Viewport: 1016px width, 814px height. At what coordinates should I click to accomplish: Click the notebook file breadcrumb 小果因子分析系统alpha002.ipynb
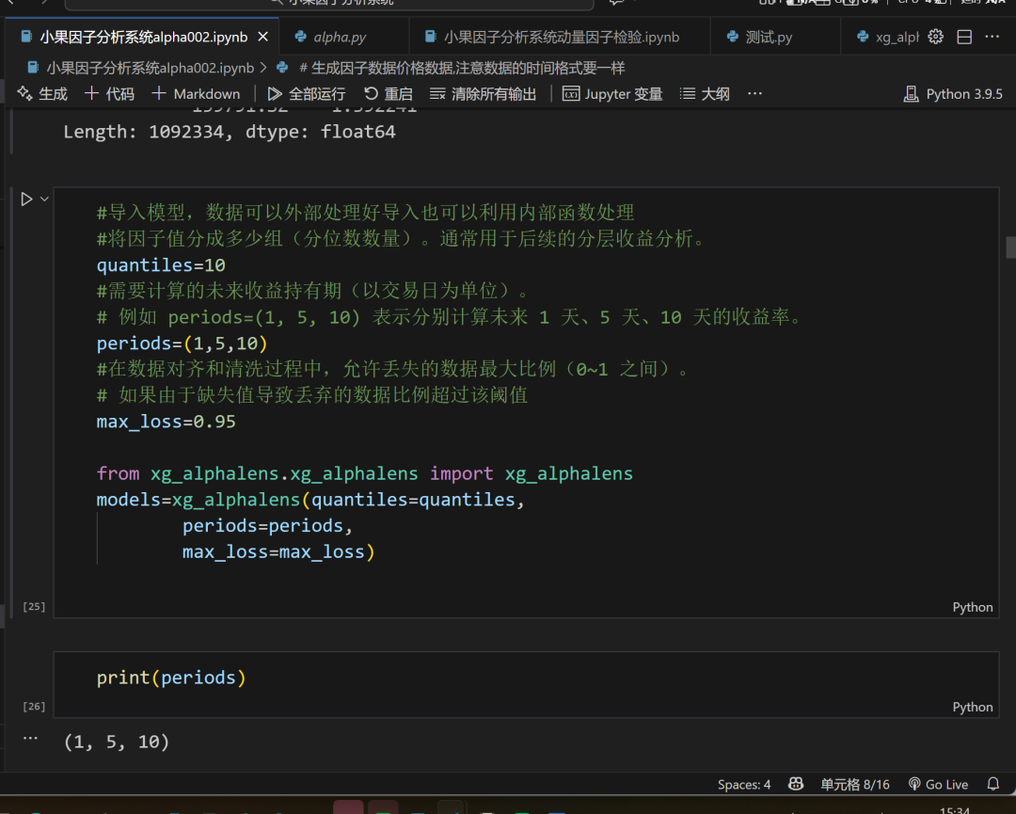(140, 68)
